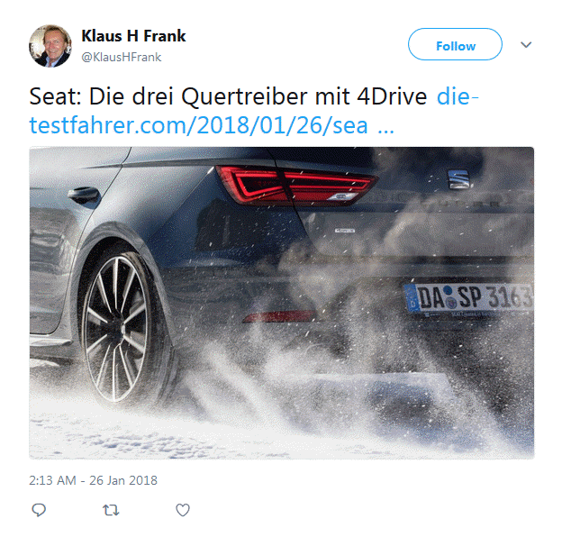Click the Klaus H Frank display name
Viewport: 562px width, 537px height.
133,36
